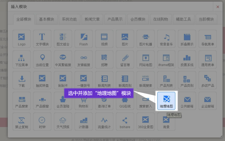Select the 购物车 shopping cart module
The image size is (225, 141).
coord(84,101)
